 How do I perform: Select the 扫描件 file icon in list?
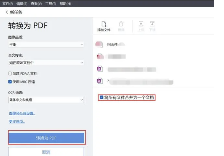point(99,45)
